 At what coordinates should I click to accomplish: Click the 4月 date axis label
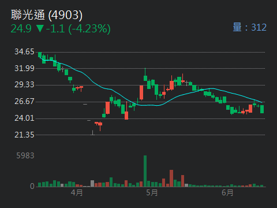[x=77, y=192]
